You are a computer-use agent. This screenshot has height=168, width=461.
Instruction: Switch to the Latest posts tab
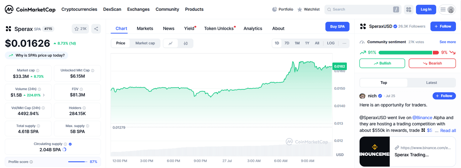tap(431, 83)
